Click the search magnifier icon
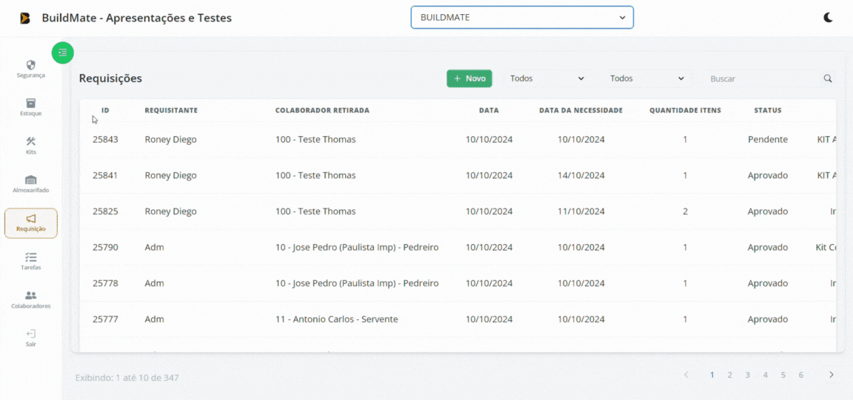 (x=828, y=78)
